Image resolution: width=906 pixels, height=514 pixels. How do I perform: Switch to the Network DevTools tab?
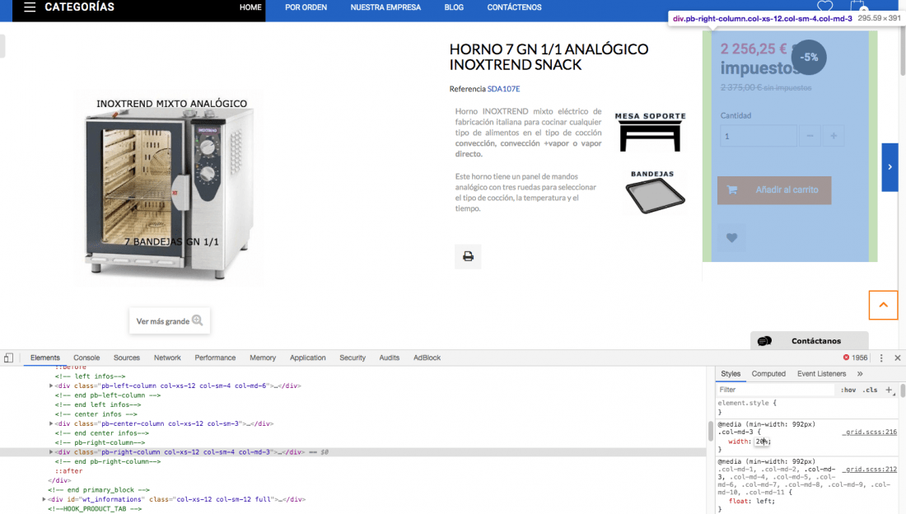click(167, 357)
